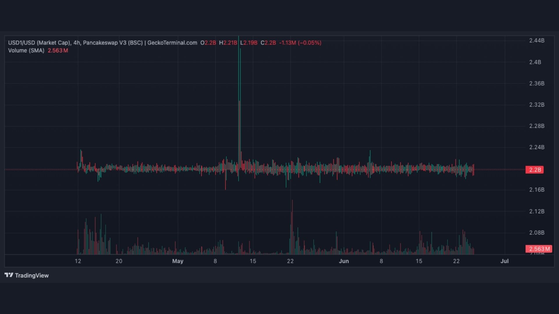Viewport: 559px width, 314px height.
Task: Click the open value O2.2B in legend
Action: (x=208, y=43)
